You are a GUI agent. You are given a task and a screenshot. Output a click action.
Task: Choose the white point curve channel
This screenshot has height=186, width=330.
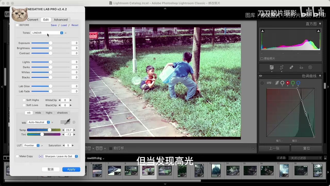pyautogui.click(x=282, y=83)
